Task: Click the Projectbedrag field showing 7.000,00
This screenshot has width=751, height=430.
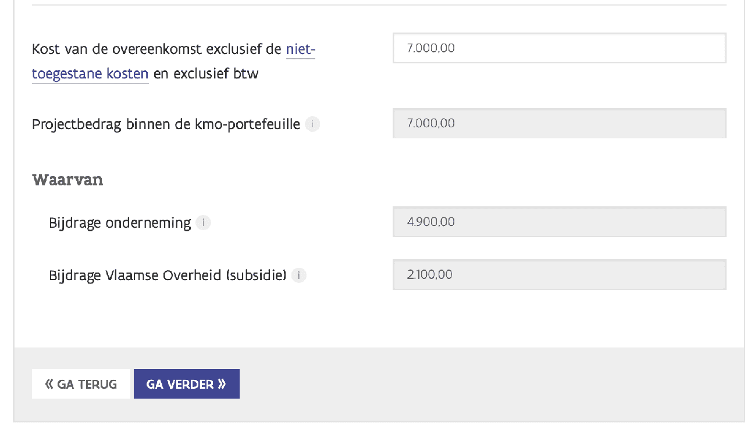Action: (559, 123)
